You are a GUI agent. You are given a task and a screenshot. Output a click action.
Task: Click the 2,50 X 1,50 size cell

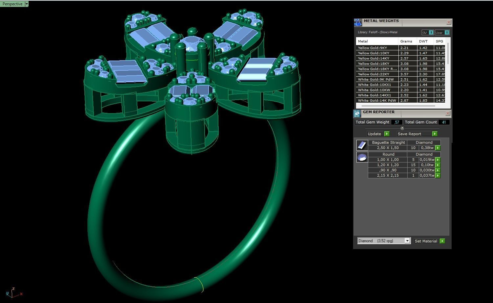pos(388,148)
